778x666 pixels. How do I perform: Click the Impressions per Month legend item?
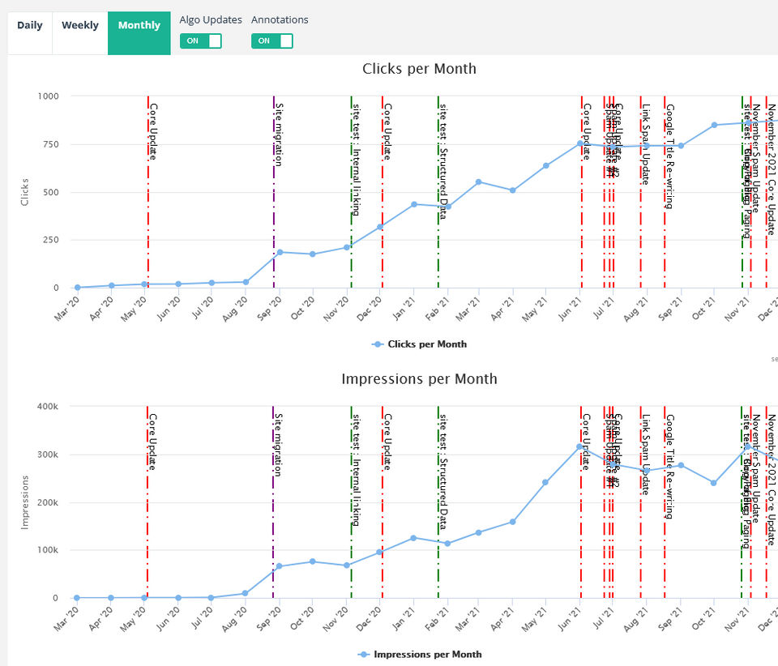[420, 655]
